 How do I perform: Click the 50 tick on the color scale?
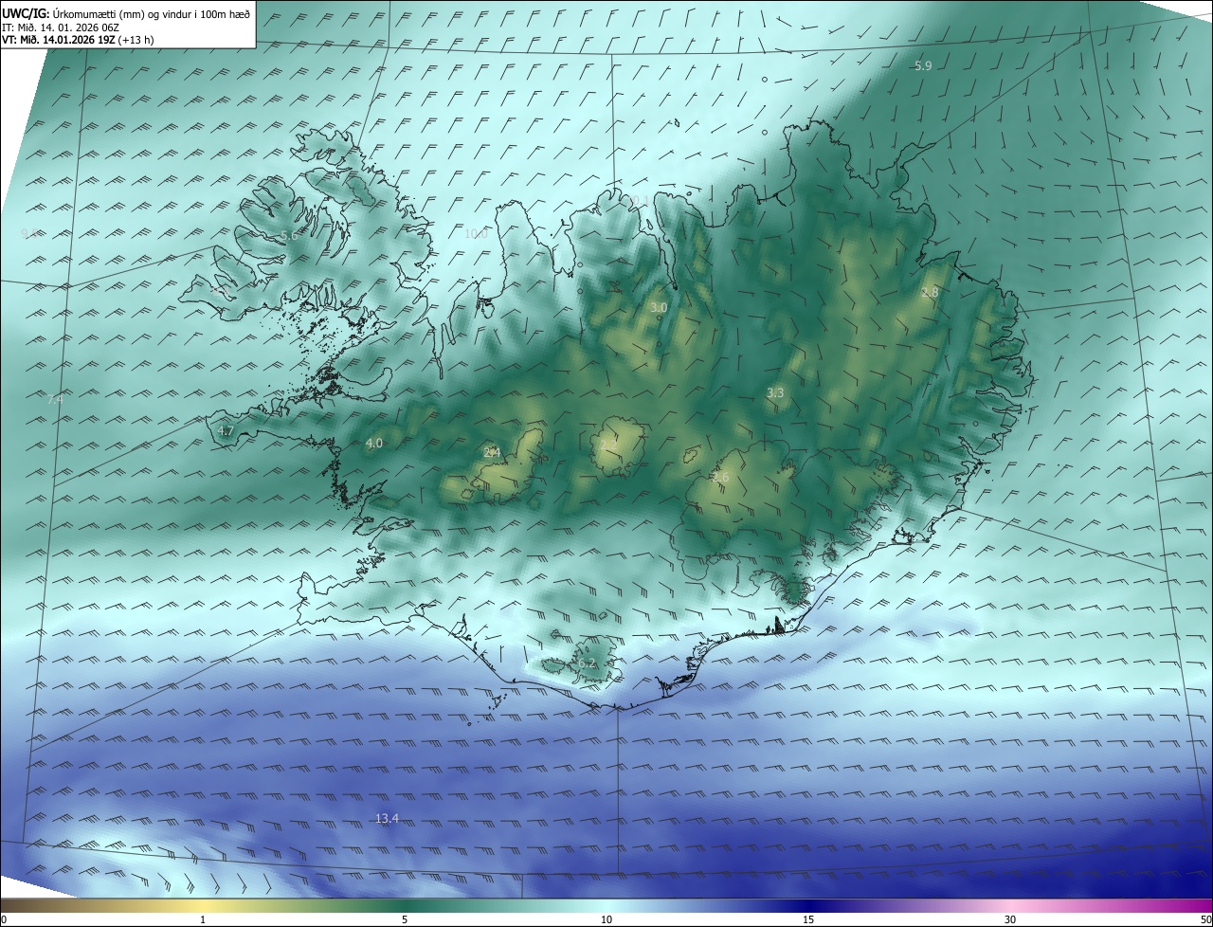(x=1205, y=919)
